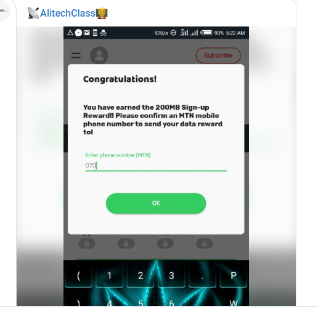Image resolution: width=318 pixels, height=311 pixels.
Task: Tap the 2 key on keyboard
Action: pos(141,275)
